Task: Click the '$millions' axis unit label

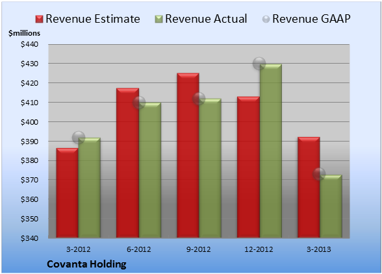Action: [24, 33]
